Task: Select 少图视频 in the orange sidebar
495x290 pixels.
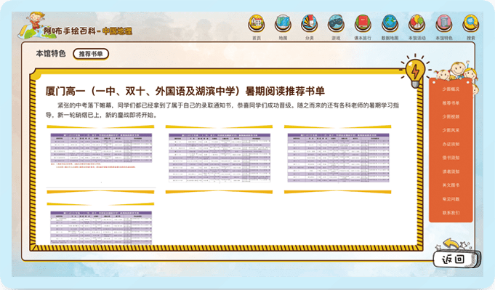Action: (x=451, y=117)
